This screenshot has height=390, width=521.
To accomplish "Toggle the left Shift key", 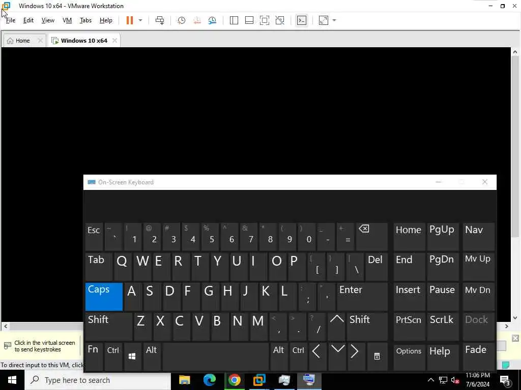I will (109, 327).
